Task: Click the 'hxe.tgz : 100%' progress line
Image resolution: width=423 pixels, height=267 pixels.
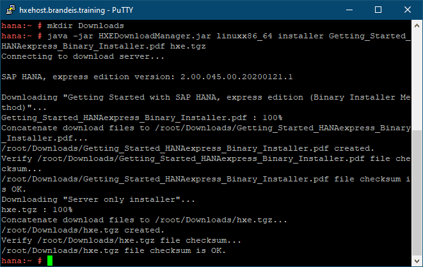Action: pyautogui.click(x=37, y=210)
